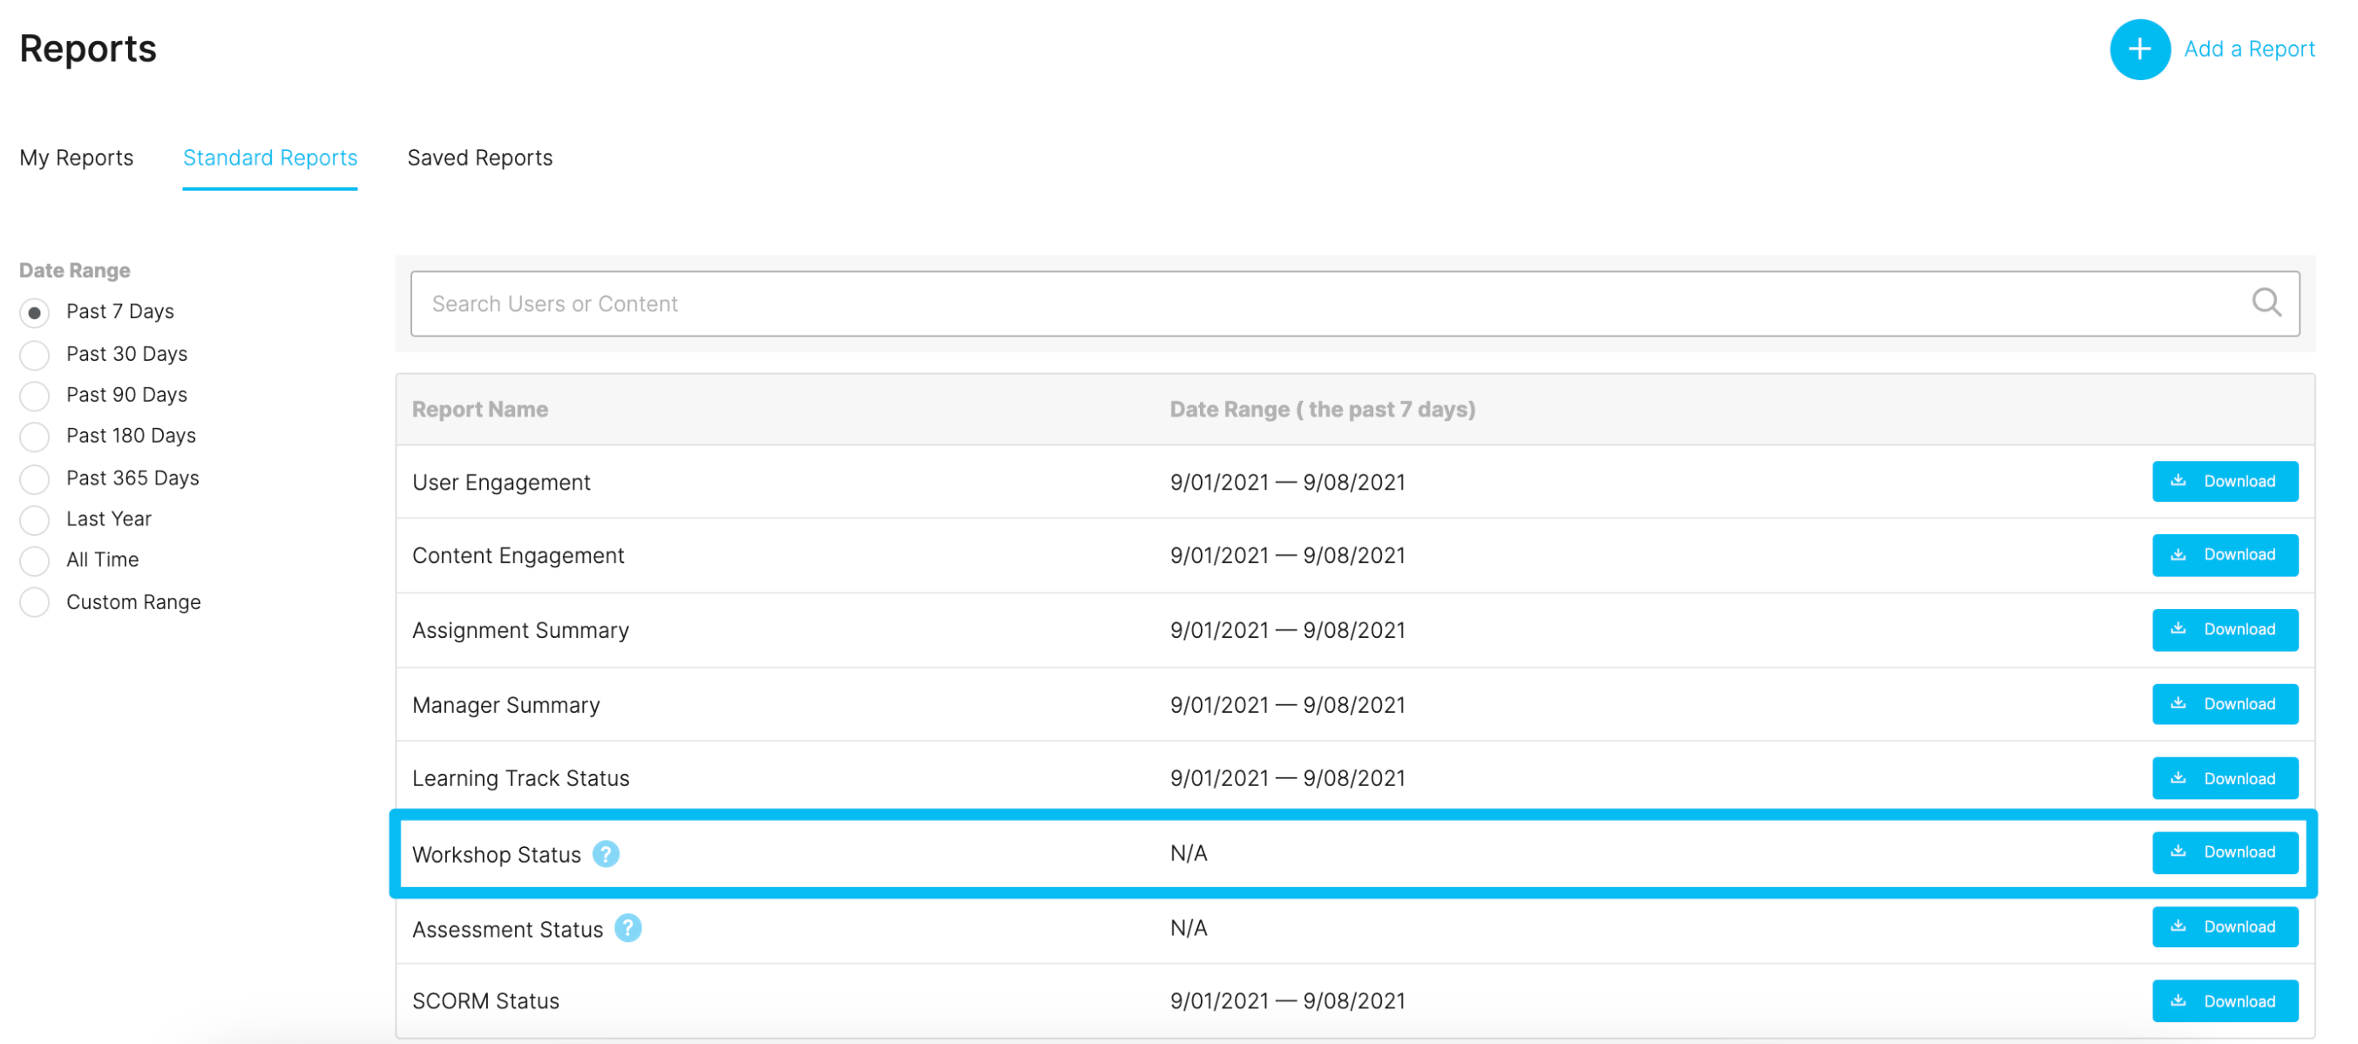Click the User Engagement date range value
The height and width of the screenshot is (1044, 2358).
1287,483
